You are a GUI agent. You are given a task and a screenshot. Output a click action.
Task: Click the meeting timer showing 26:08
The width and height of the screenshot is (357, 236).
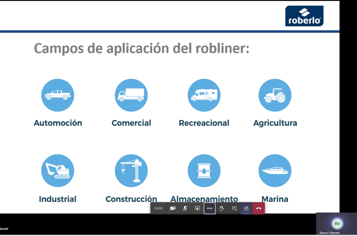(158, 208)
